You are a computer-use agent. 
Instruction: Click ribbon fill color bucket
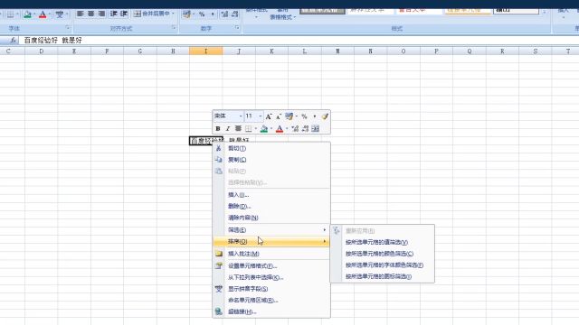27,14
